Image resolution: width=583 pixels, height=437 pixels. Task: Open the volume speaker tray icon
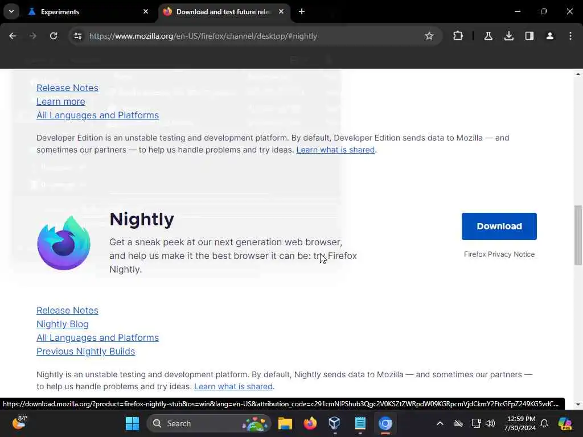(x=490, y=423)
